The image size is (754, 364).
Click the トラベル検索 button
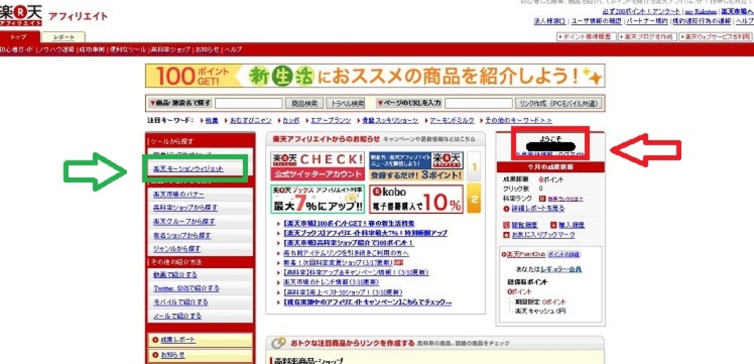click(x=345, y=103)
